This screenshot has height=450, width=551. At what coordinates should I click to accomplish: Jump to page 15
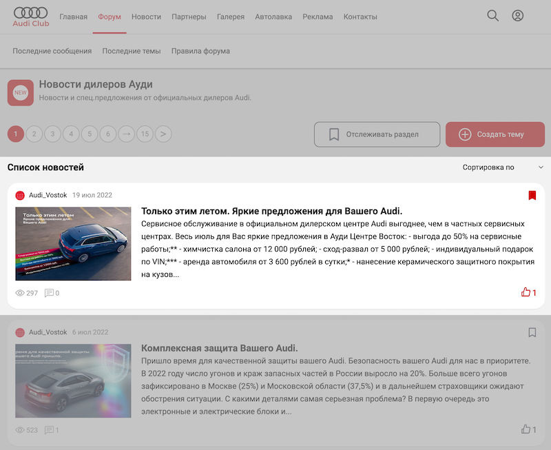(x=145, y=134)
